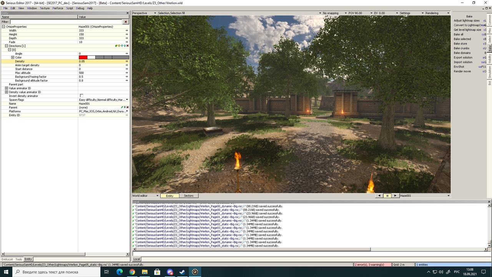Click the errors and warnings status indicator

(x=372, y=265)
